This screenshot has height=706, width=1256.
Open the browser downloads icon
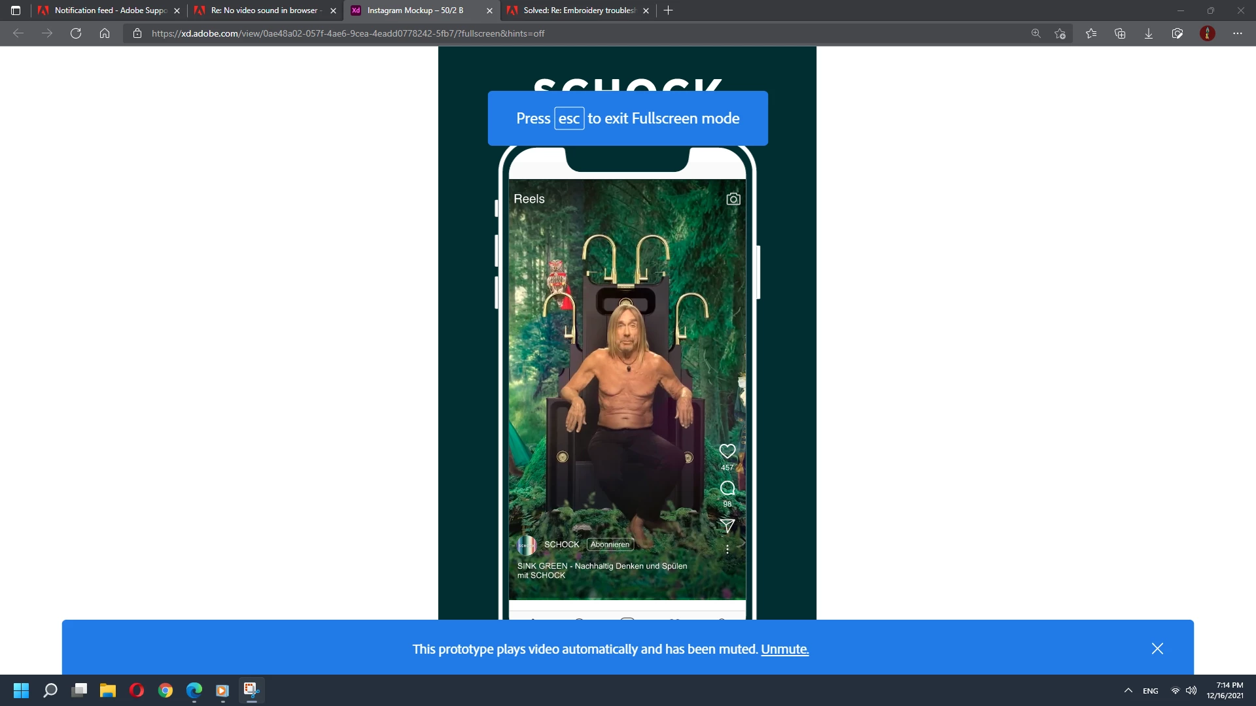pyautogui.click(x=1148, y=33)
